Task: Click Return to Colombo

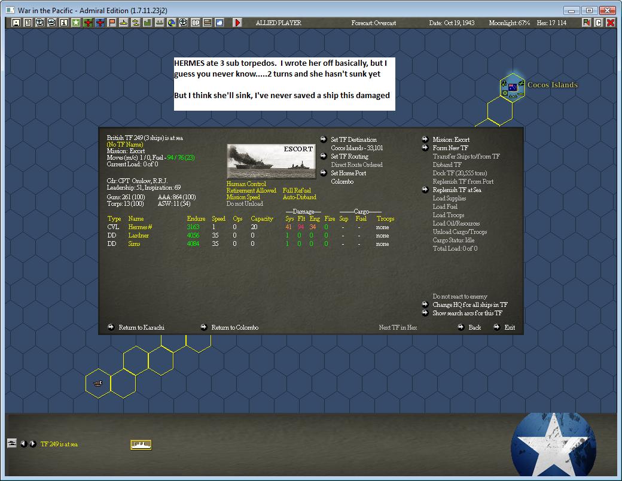Action: tap(235, 327)
